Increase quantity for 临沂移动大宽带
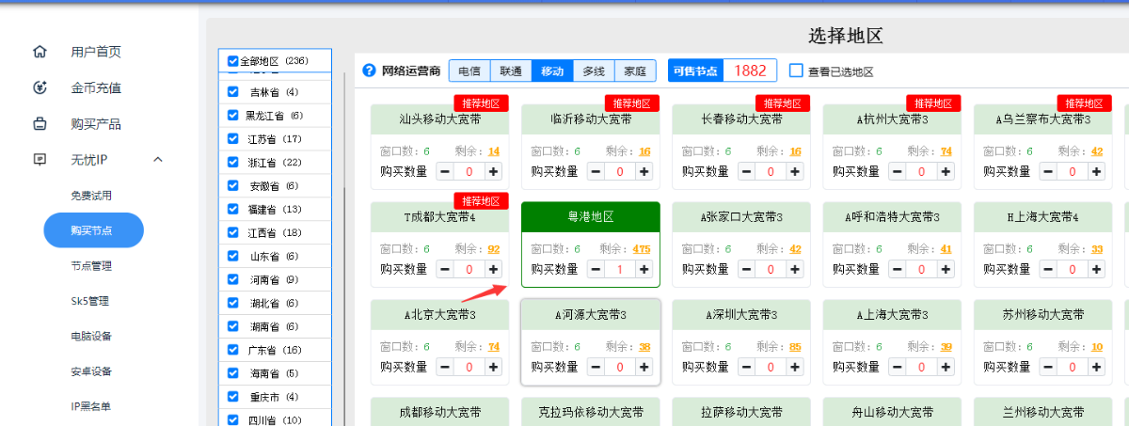 [644, 171]
